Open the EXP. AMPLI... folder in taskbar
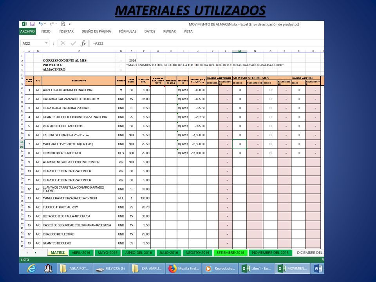 pos(147,269)
